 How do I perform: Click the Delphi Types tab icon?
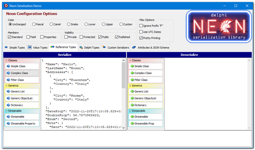coord(81,47)
